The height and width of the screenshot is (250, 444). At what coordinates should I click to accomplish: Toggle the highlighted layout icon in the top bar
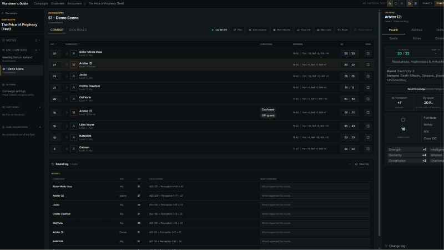(x=410, y=3)
